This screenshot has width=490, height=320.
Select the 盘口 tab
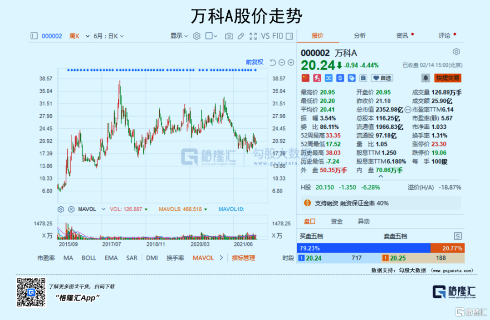pyautogui.click(x=309, y=222)
